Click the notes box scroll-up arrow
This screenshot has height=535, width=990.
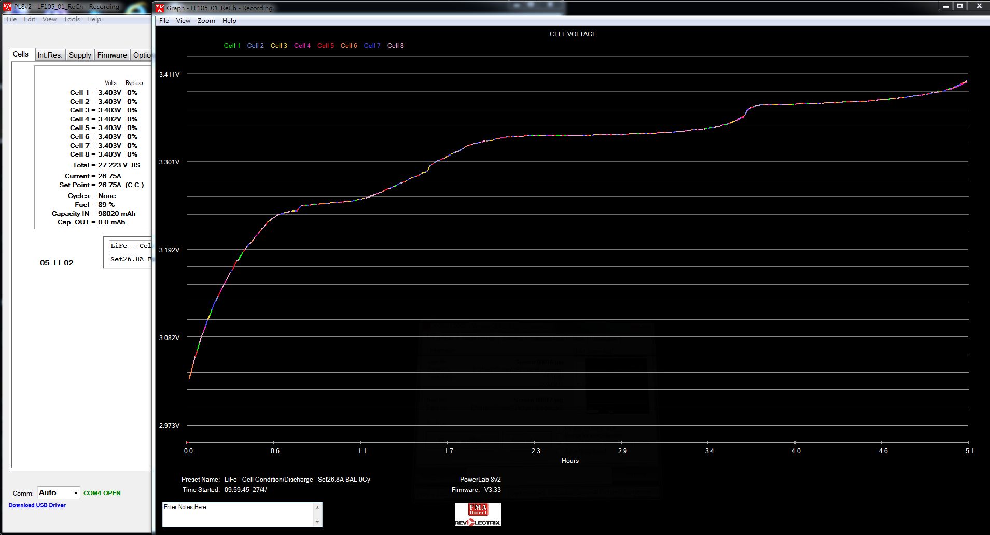(317, 508)
